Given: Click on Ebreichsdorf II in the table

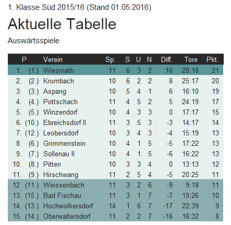Looking at the screenshot, I should pos(65,122).
